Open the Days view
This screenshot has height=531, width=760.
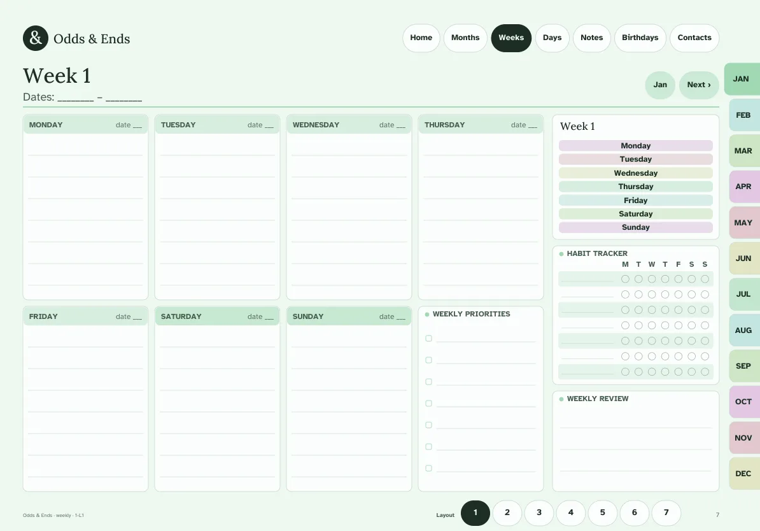coord(552,38)
